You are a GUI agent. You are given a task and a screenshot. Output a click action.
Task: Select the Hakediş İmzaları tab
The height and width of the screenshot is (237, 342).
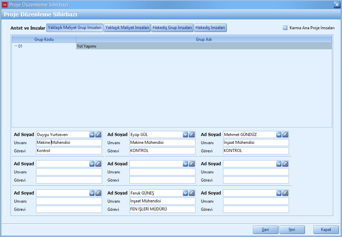tap(210, 28)
